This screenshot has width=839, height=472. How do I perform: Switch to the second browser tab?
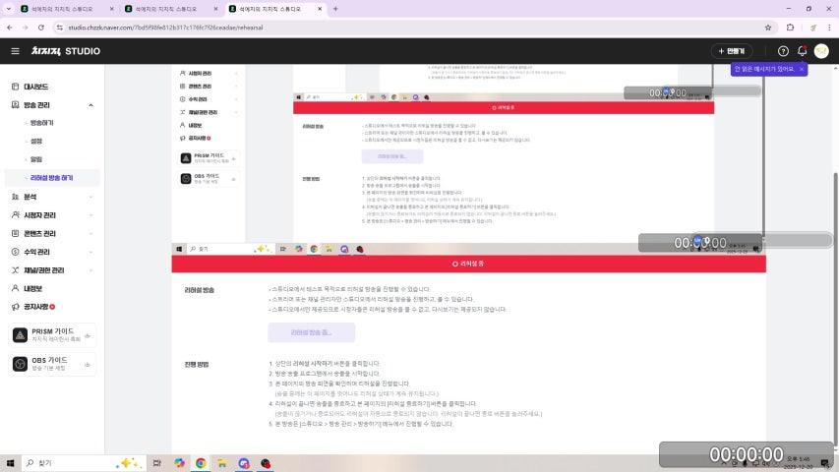tap(171, 9)
